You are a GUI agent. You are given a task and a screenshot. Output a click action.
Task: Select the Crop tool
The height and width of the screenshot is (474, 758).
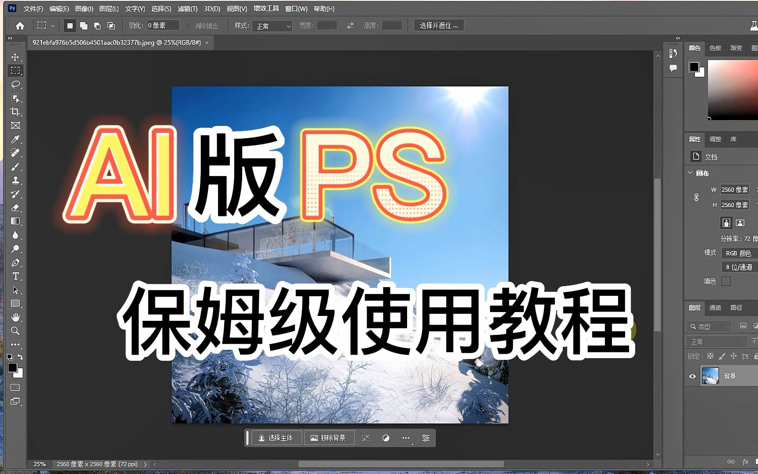[15, 112]
